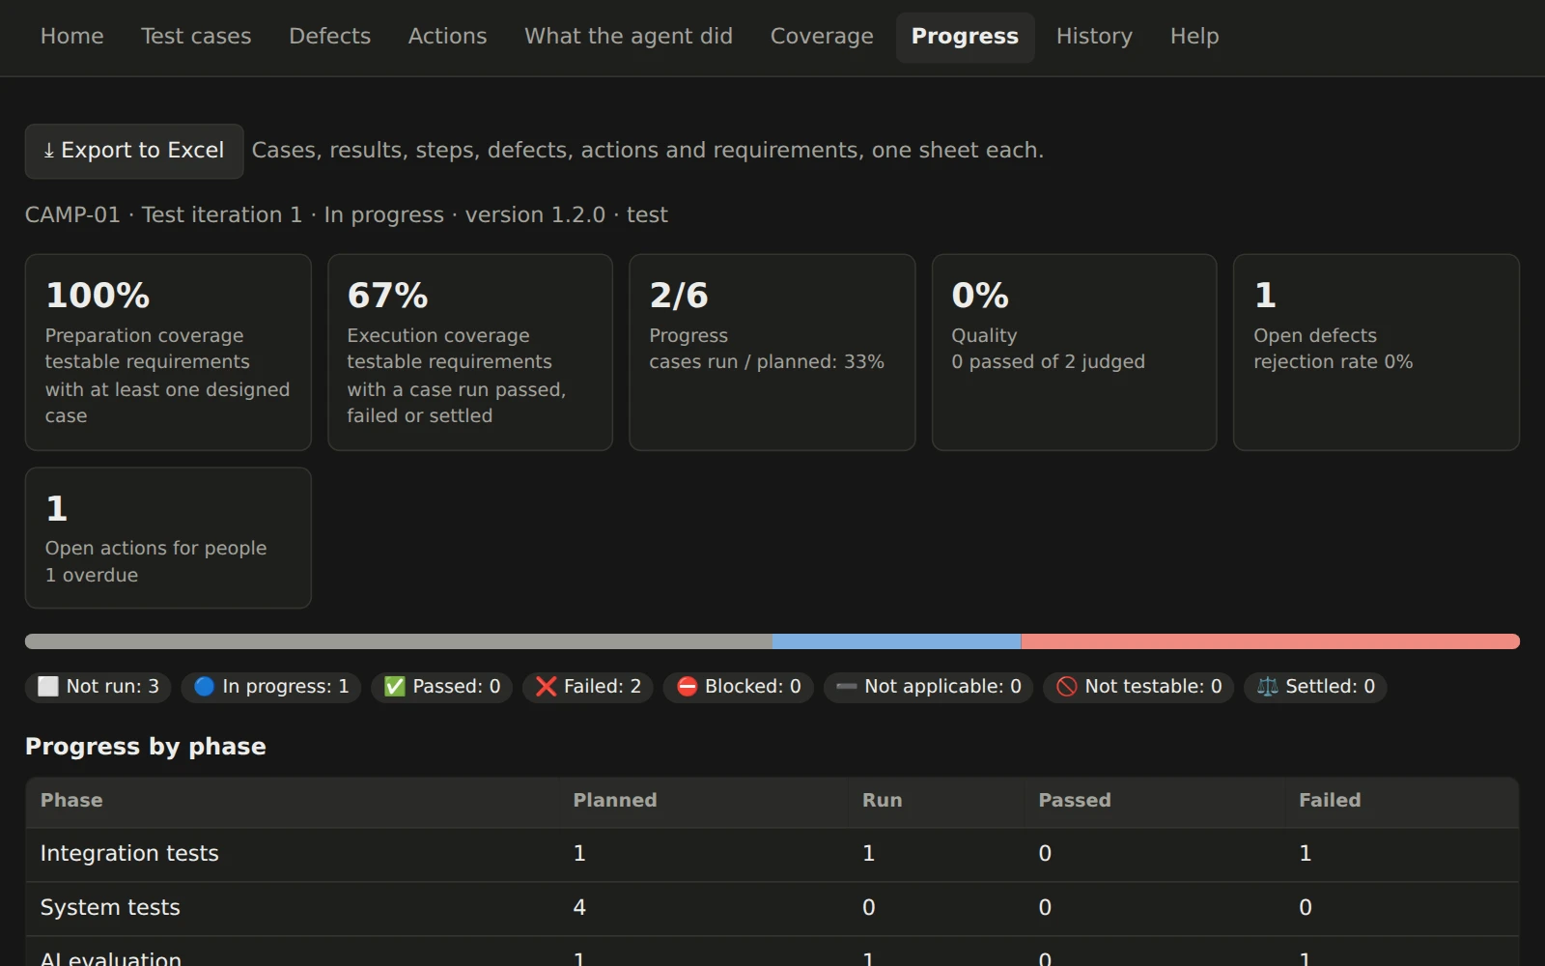The width and height of the screenshot is (1545, 966).
Task: Switch to the Defects tab
Action: pos(329,37)
